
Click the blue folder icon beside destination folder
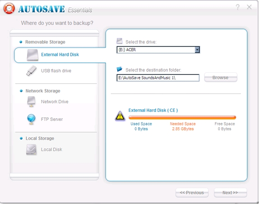tap(119, 69)
